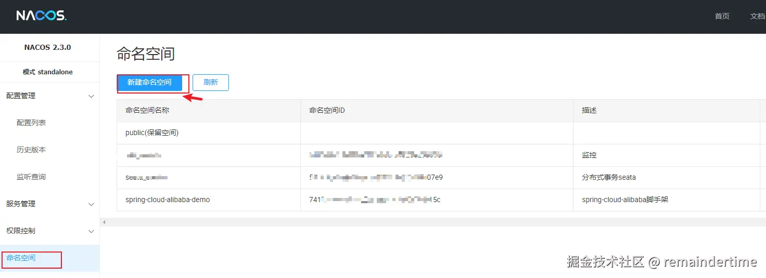Click the spring-cloud-alibaba脚手架 description cell
Screen dimensions: 766x278
tap(667, 200)
